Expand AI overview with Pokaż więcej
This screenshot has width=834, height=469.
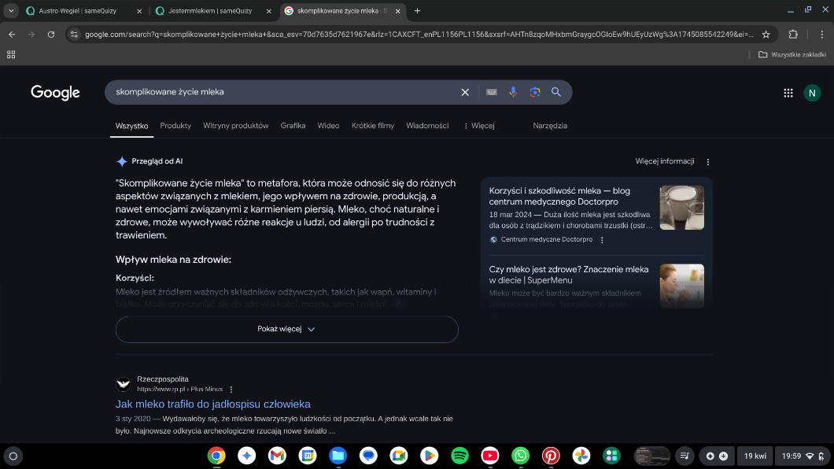point(286,329)
